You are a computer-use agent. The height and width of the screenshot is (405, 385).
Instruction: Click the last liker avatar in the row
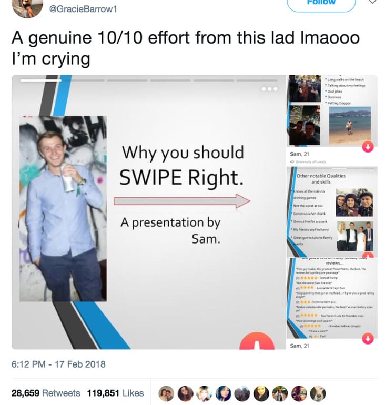[x=318, y=393]
